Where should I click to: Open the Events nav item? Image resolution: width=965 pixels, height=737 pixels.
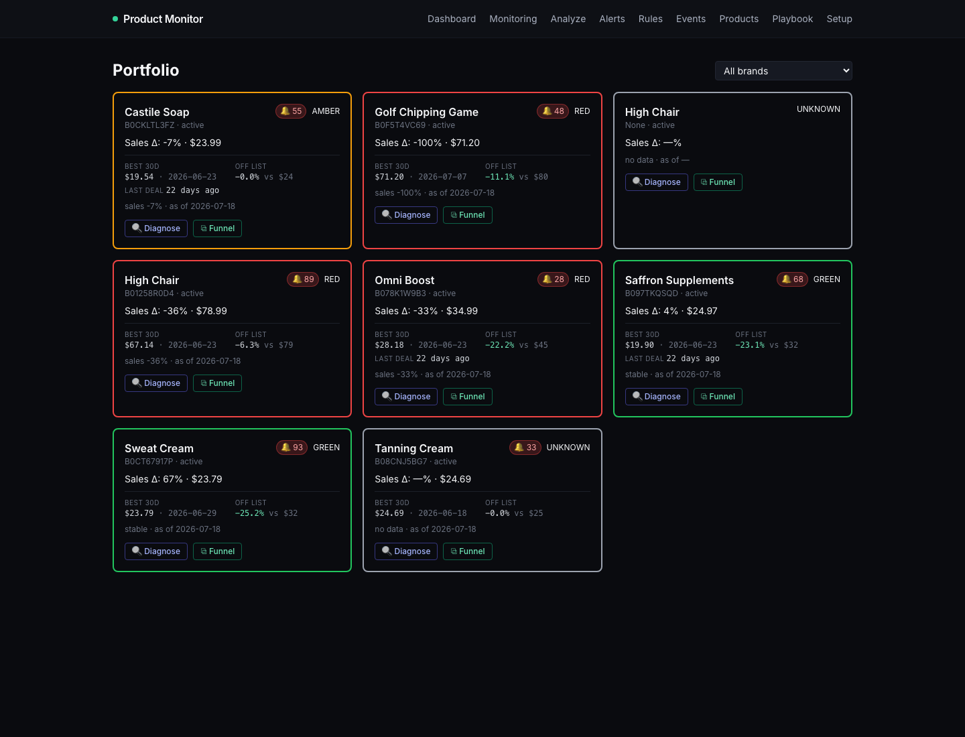click(691, 19)
